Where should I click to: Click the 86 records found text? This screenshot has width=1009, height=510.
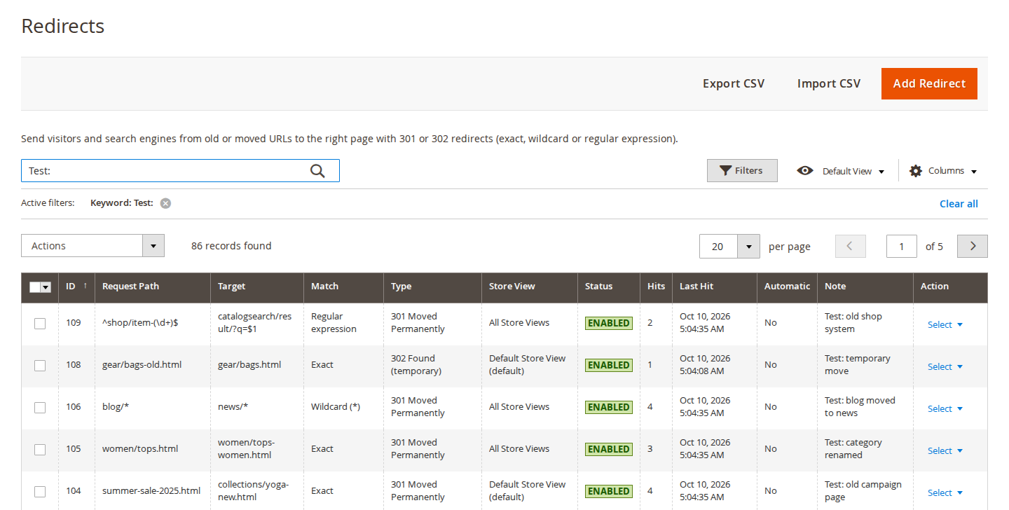pyautogui.click(x=231, y=246)
